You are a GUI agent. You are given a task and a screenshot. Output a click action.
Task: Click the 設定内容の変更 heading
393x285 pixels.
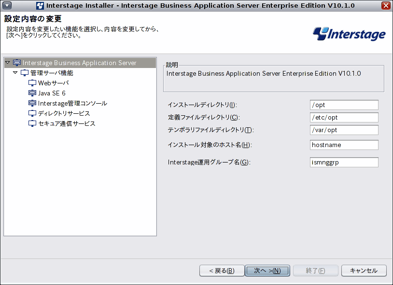tap(33, 19)
